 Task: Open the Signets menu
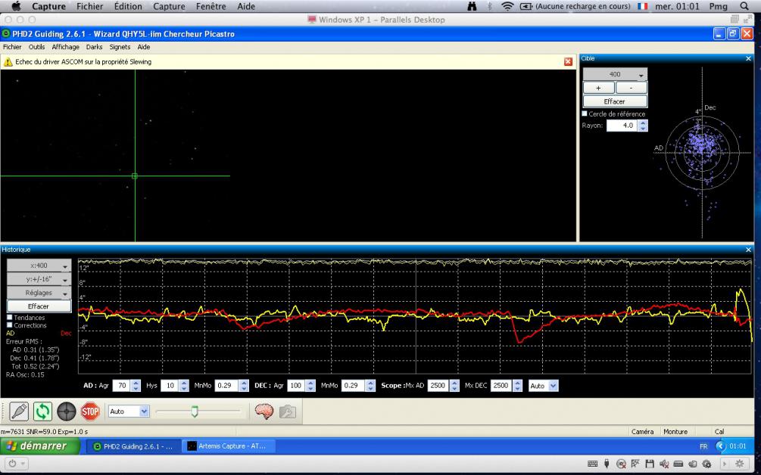[120, 47]
